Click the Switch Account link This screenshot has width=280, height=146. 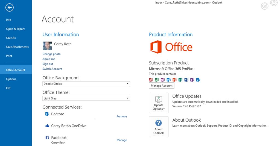point(52,69)
